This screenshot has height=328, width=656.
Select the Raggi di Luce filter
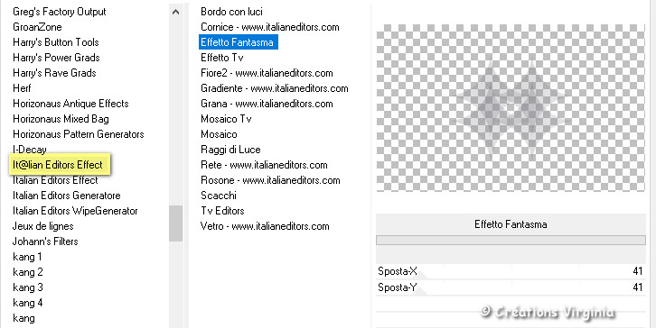point(230,150)
